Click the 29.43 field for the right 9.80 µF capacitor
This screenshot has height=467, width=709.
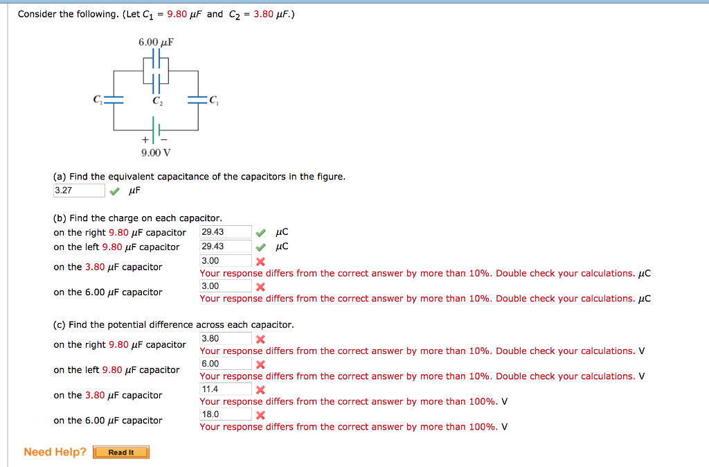(x=225, y=231)
